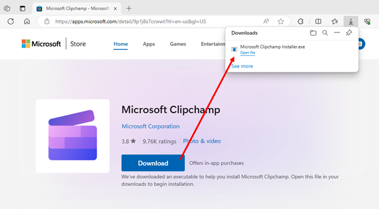Open a new browser tab
The image size is (379, 209).
tap(129, 8)
